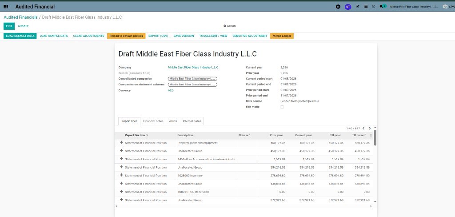Viewport: 455px width, 217px height.
Task: Open the chat messages icon with badge
Action: point(383,6)
